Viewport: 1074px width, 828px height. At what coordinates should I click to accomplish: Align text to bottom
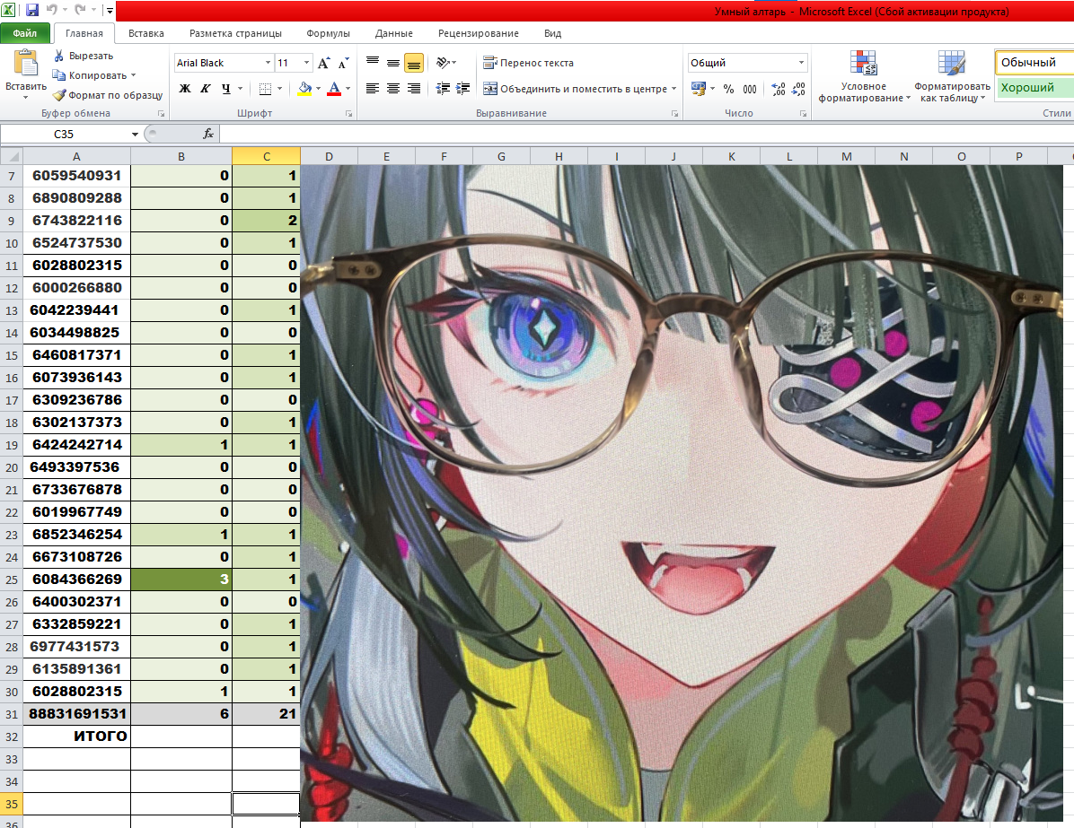(x=414, y=63)
